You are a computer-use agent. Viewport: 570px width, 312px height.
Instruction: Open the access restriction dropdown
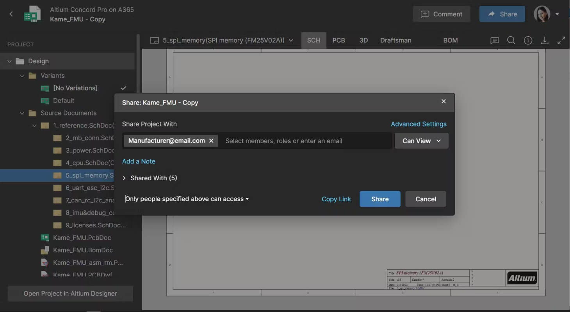click(187, 199)
